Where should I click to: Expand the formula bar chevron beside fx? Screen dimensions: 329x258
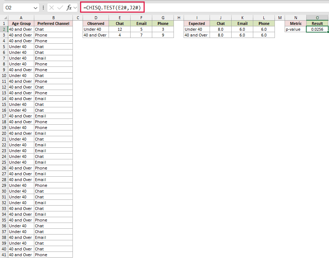tap(75, 8)
